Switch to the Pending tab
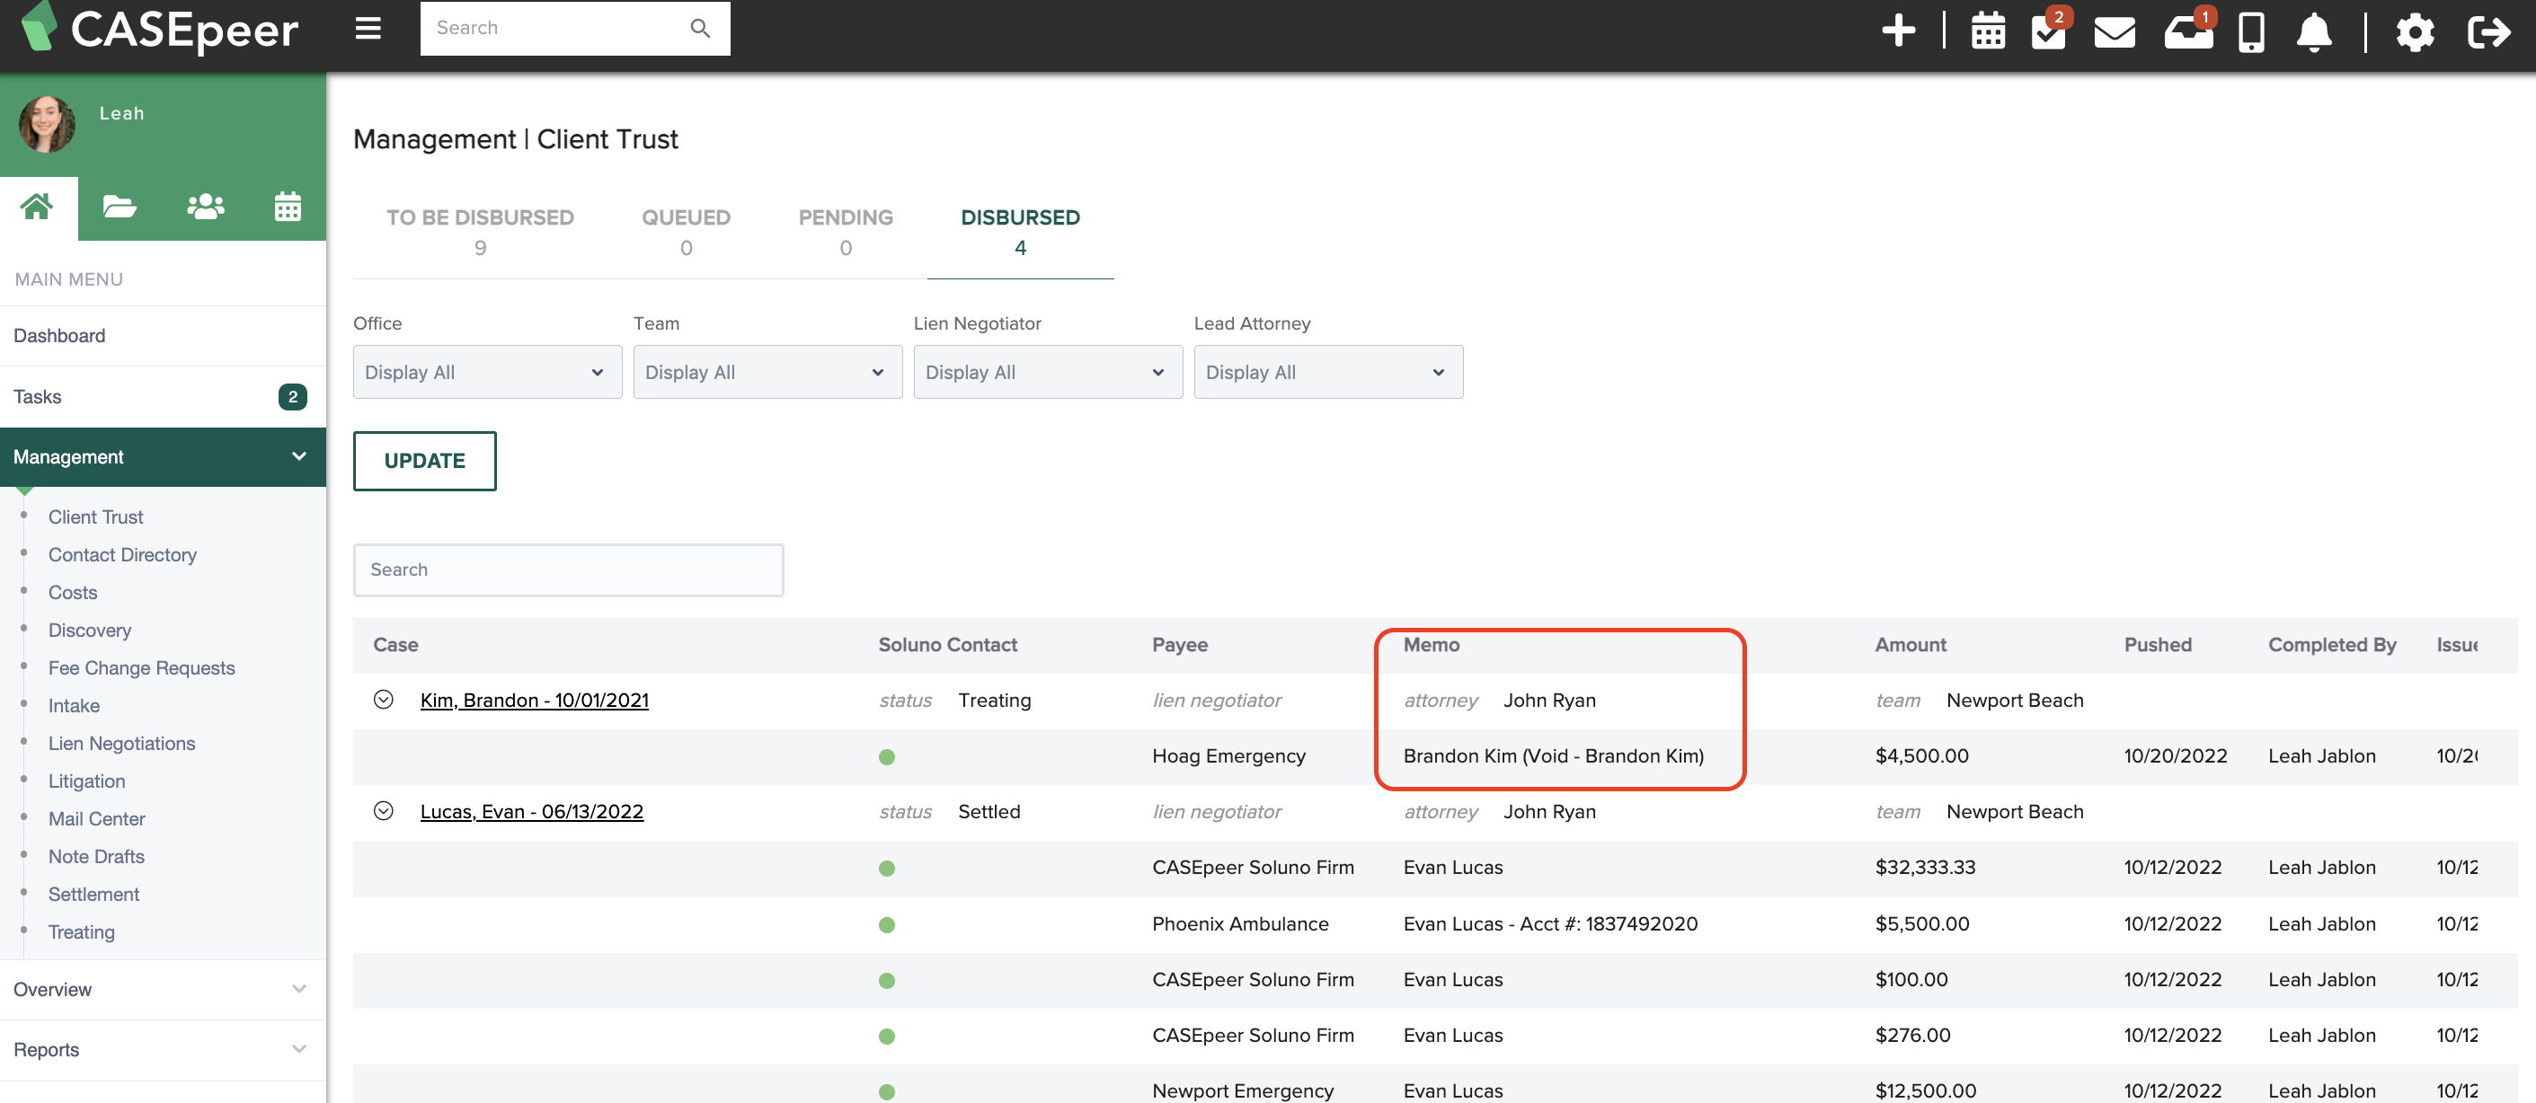Screen dimensions: 2536x1103 [846, 233]
